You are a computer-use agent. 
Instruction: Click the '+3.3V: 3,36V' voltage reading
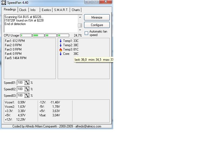point(15,111)
